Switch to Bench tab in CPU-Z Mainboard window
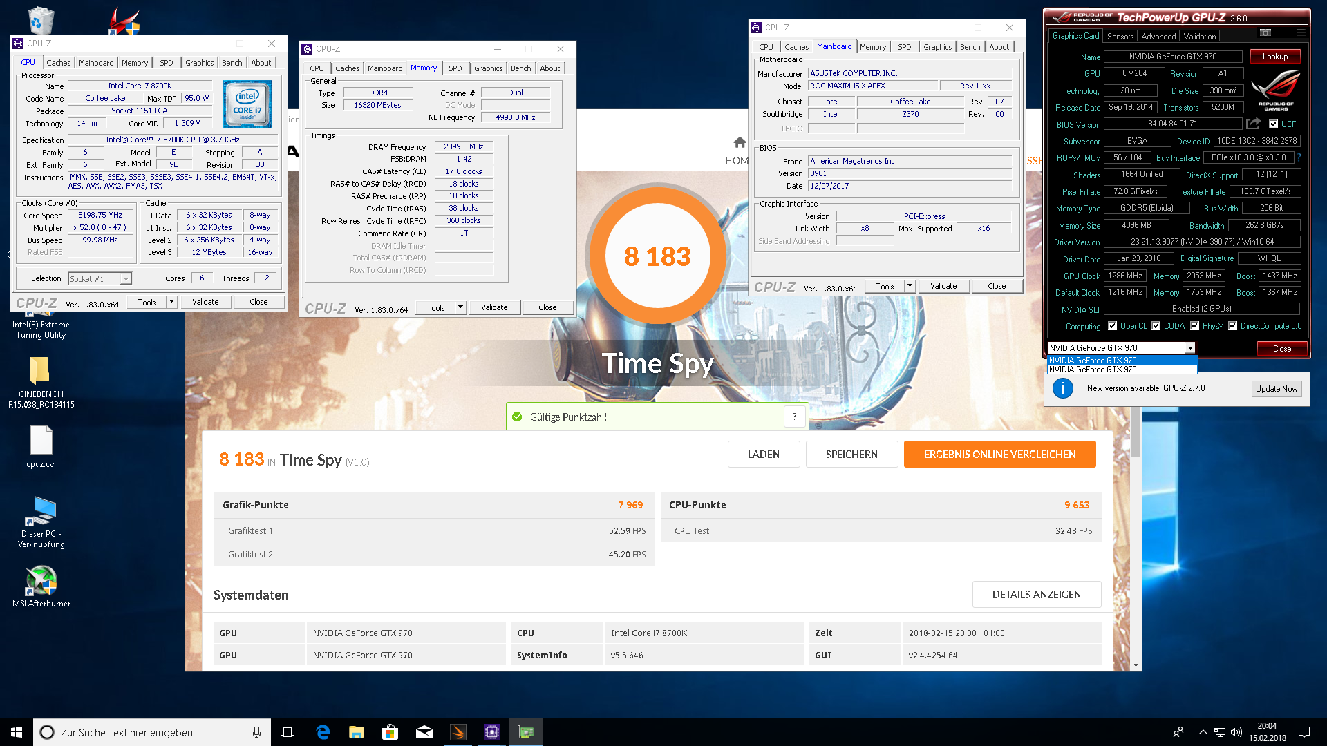 tap(970, 47)
